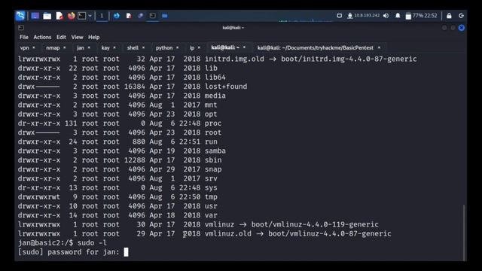
Task: Switch to the BasicPentest documents tab
Action: (316, 48)
